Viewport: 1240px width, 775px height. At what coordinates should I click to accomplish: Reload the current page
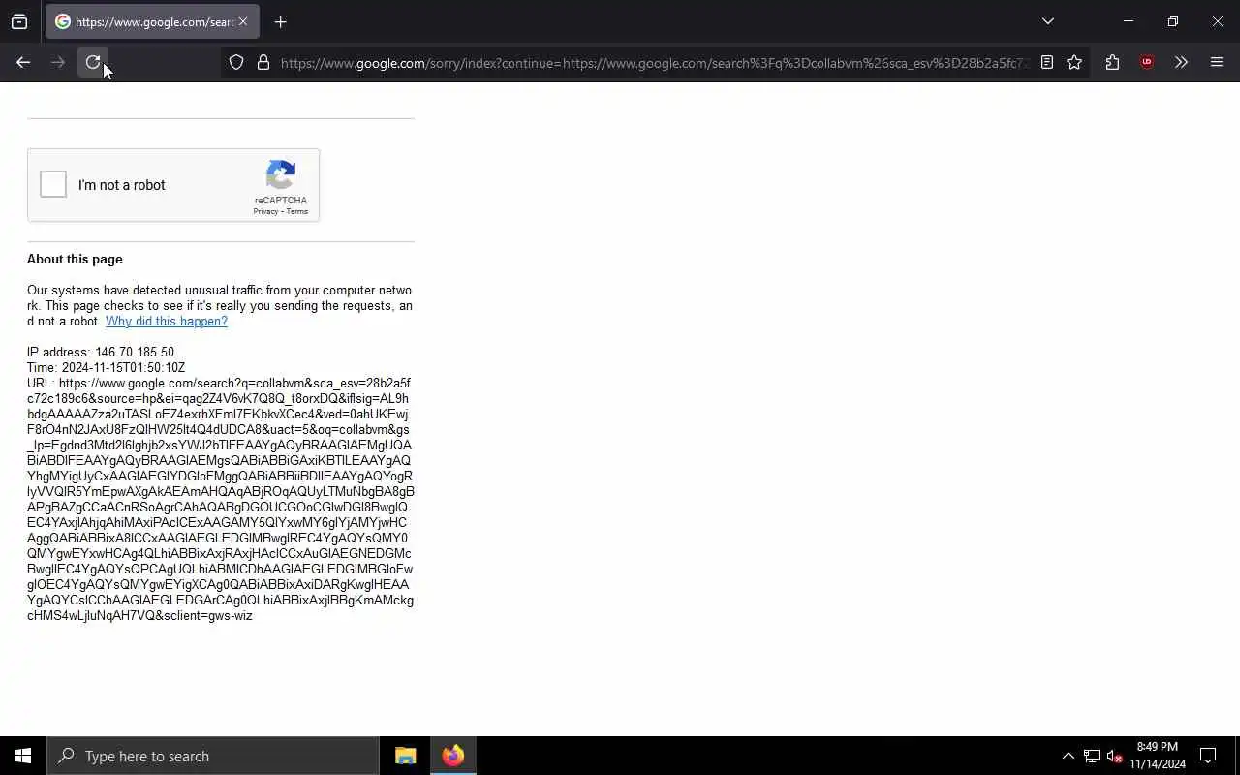[93, 62]
